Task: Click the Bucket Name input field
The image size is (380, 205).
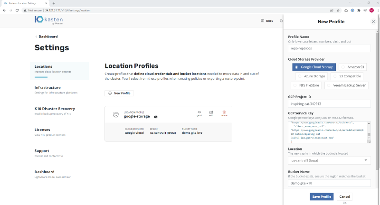Action: coord(329,183)
